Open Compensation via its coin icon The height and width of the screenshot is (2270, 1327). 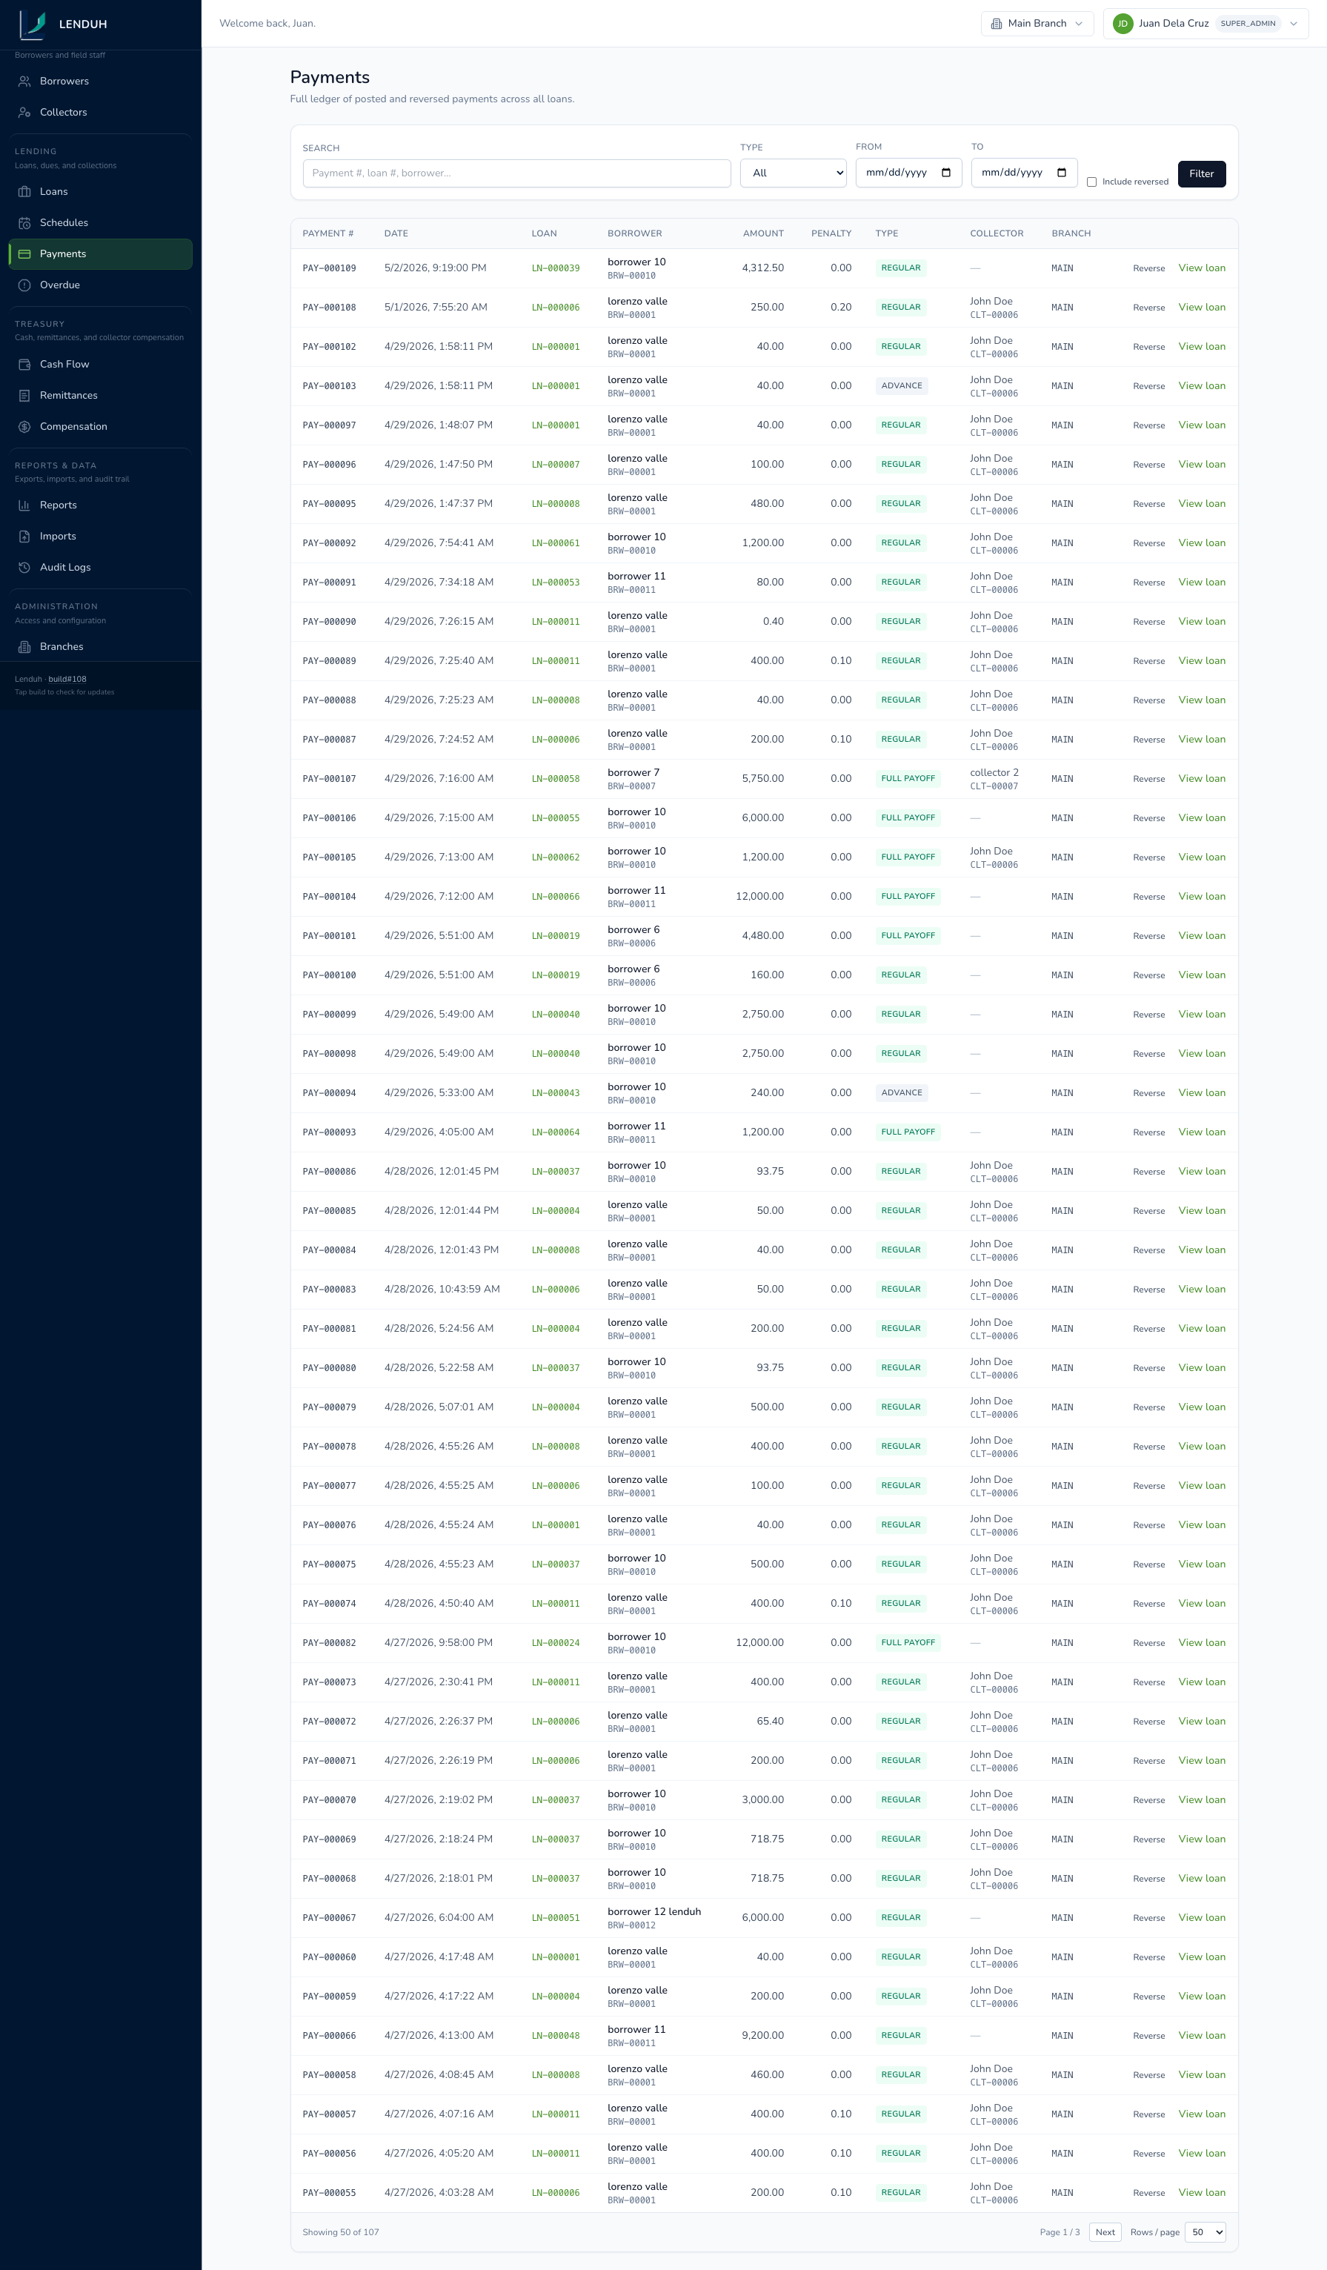tap(24, 426)
